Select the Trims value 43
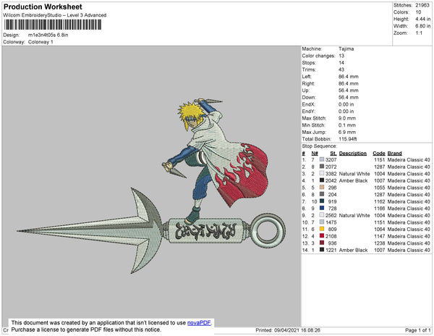Image resolution: width=434 pixels, height=336 pixels. [x=341, y=70]
